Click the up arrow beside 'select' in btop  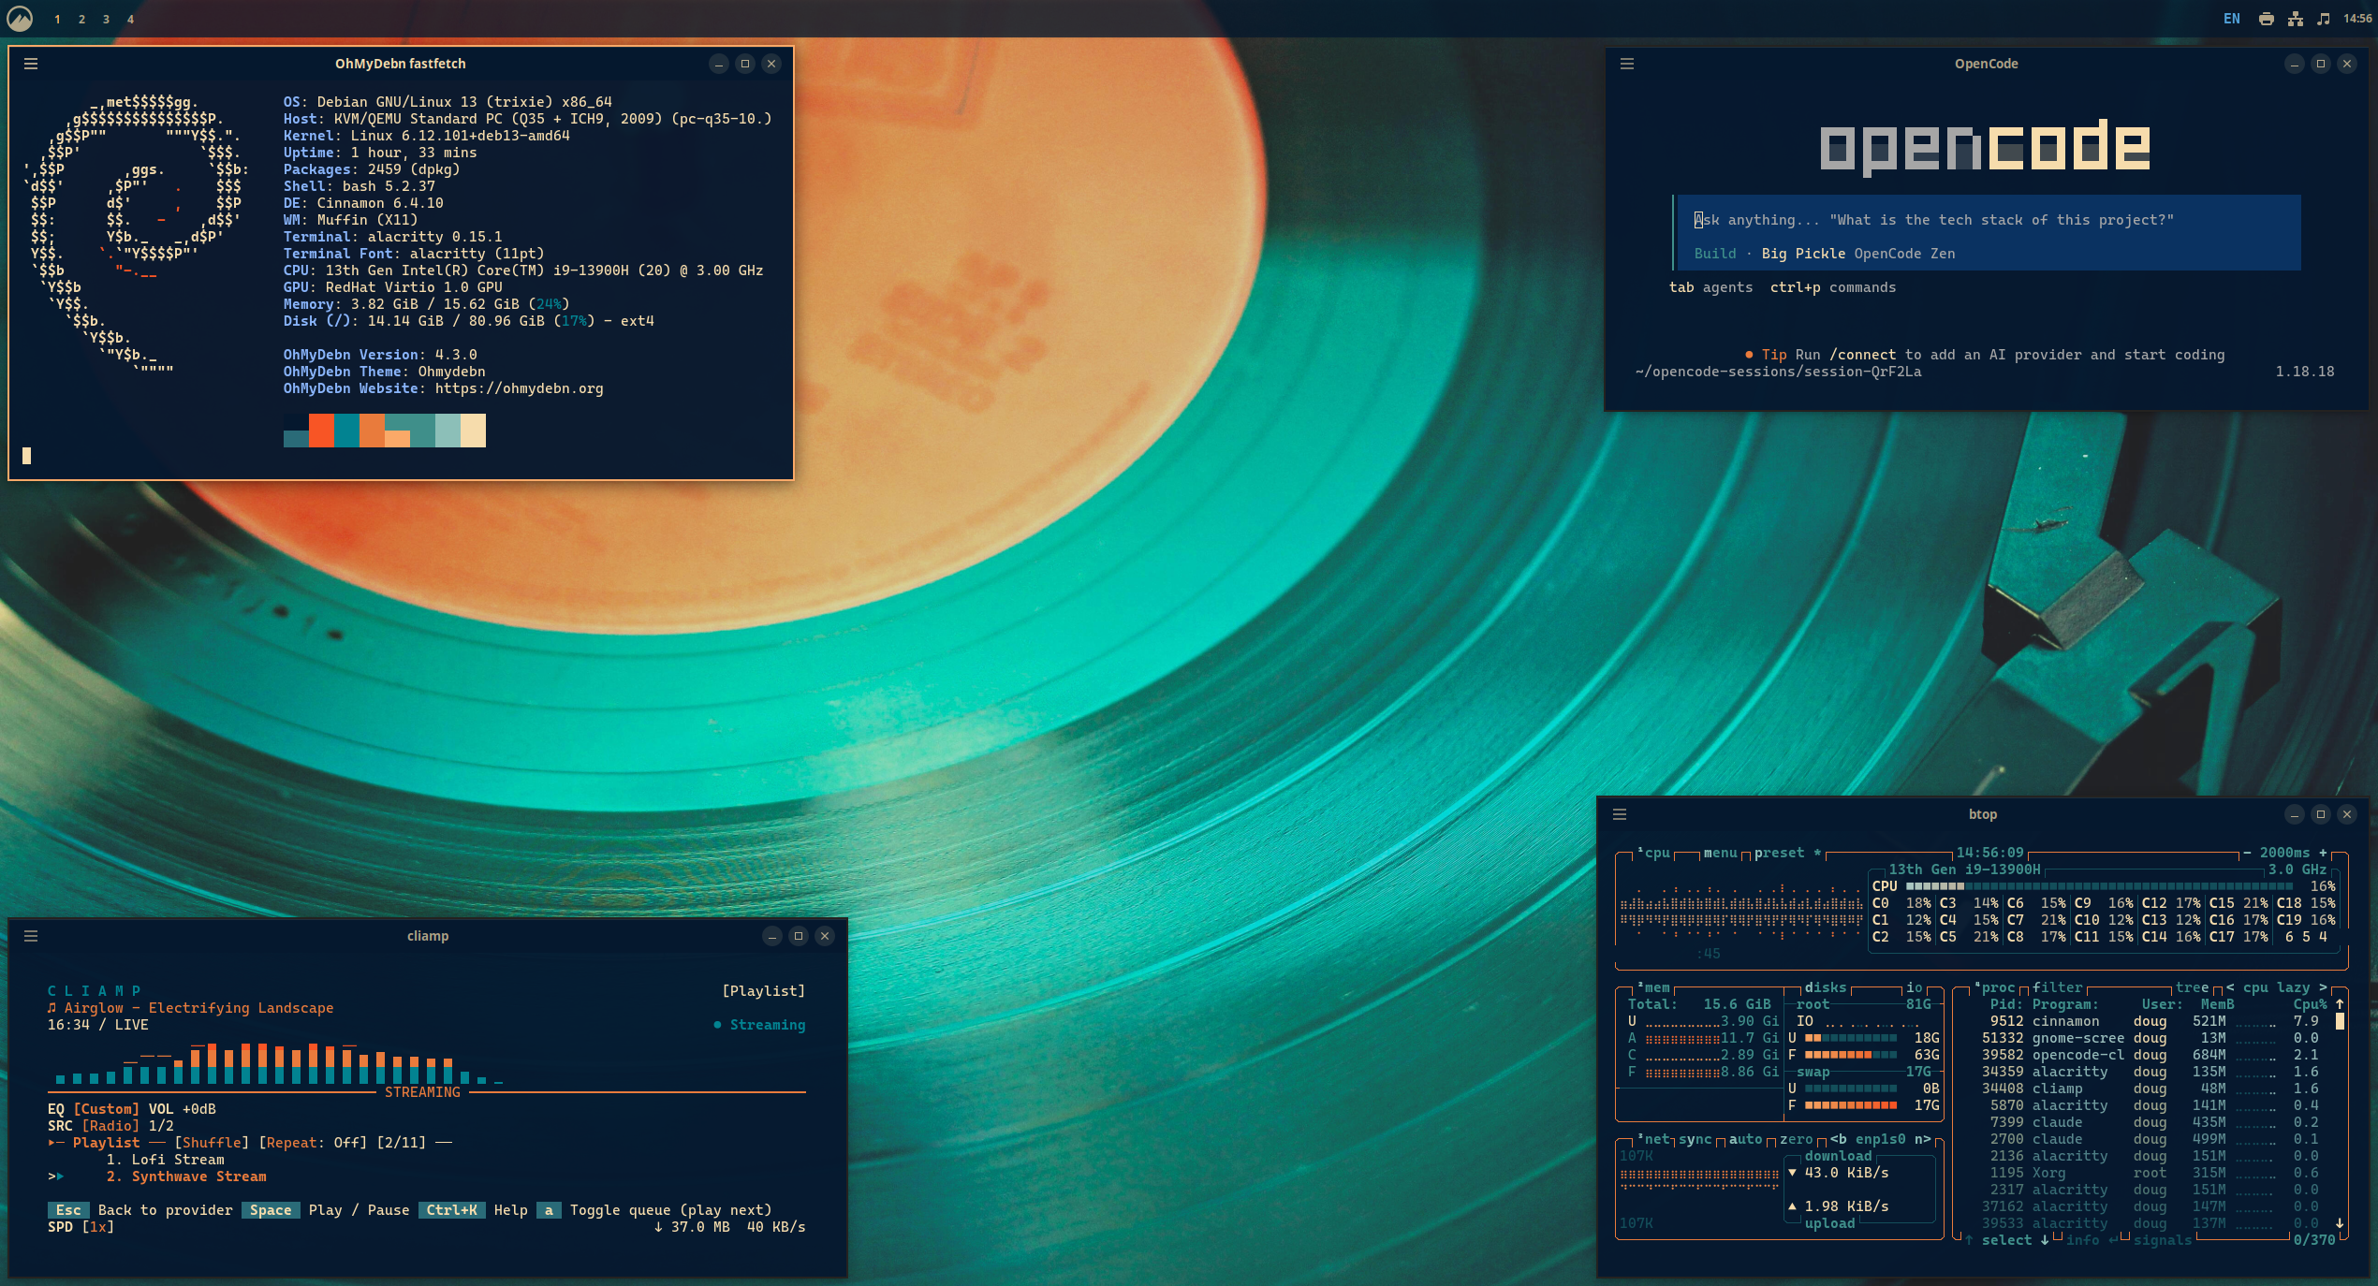[1969, 1240]
